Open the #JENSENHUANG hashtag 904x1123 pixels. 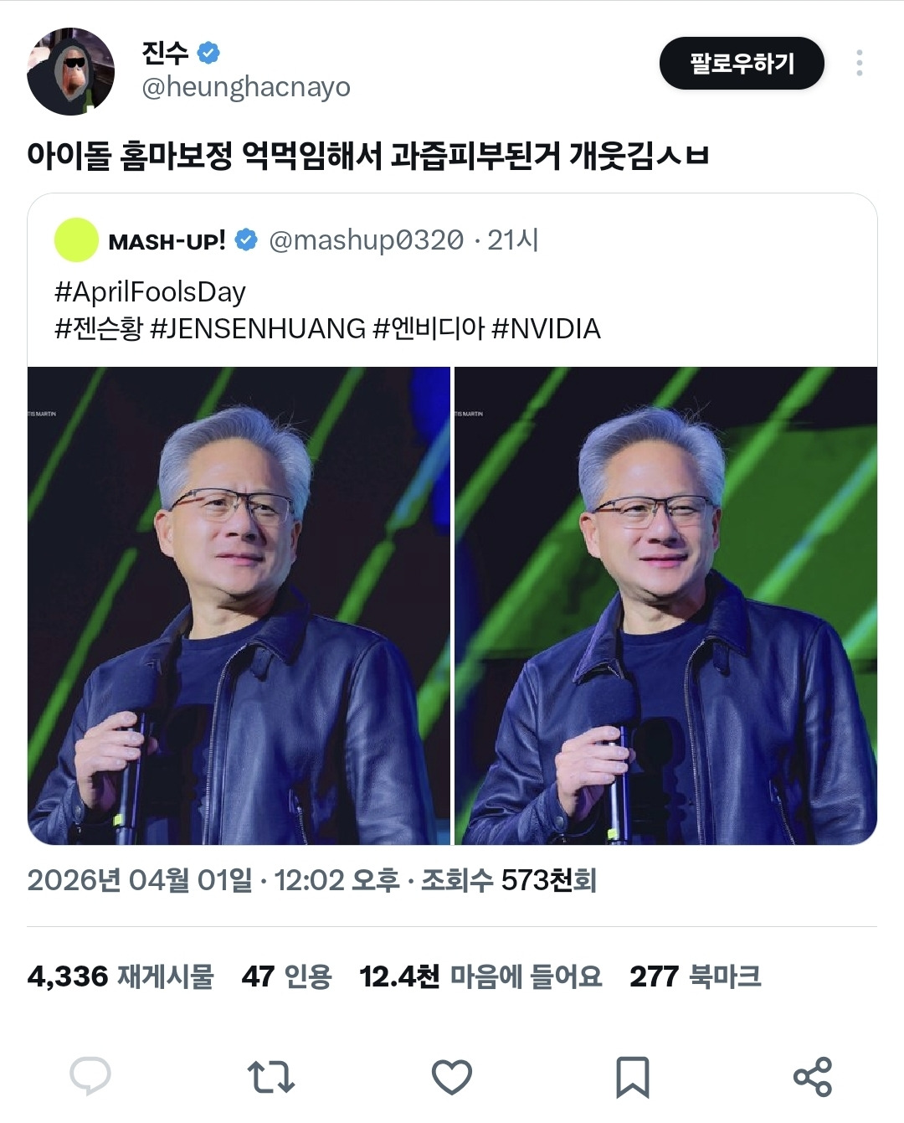pos(258,328)
